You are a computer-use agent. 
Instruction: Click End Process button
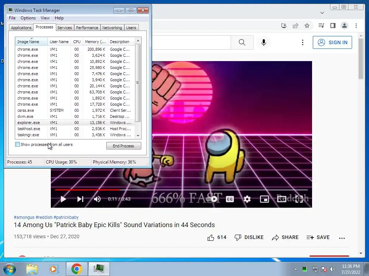124,146
